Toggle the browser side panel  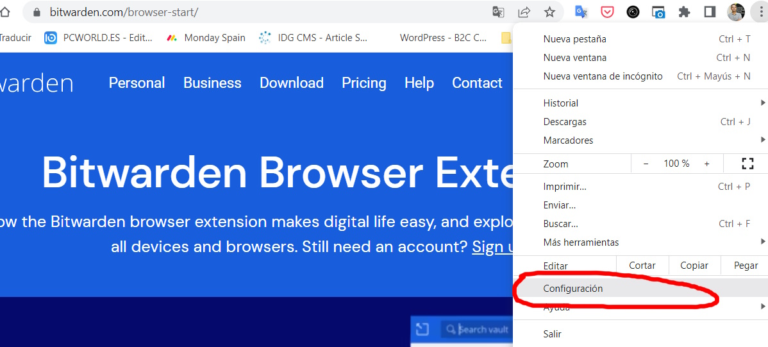710,12
